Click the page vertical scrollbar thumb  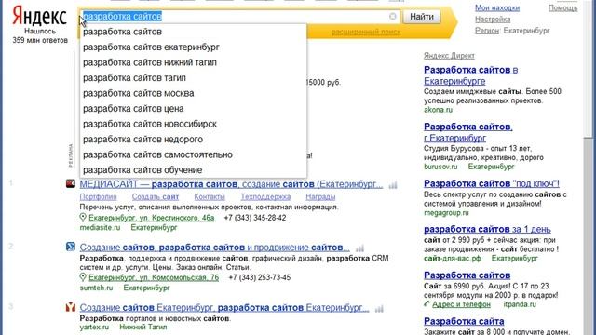click(x=589, y=235)
